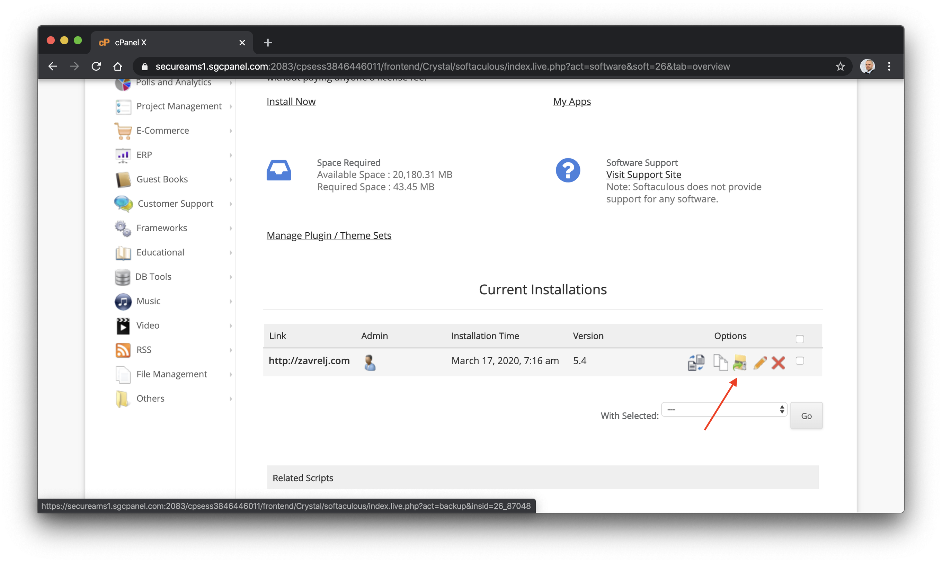Expand the E-Commerce category arrow
Viewport: 942px width, 563px height.
coord(230,131)
